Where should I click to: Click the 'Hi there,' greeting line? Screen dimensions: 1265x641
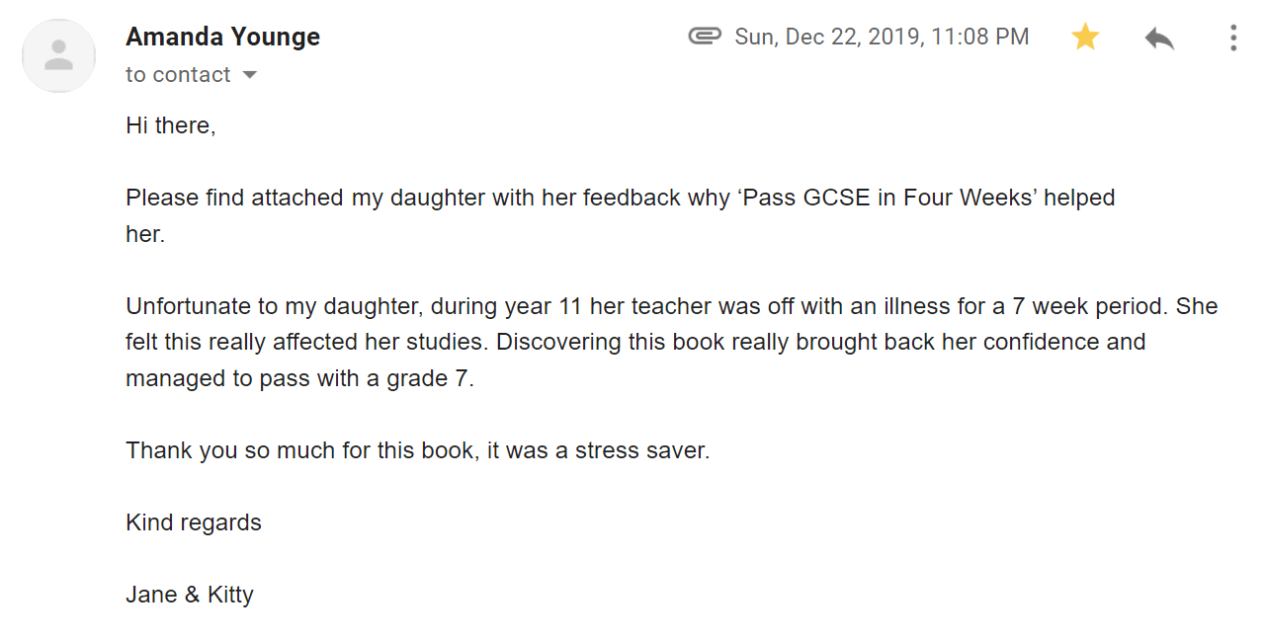click(x=171, y=125)
